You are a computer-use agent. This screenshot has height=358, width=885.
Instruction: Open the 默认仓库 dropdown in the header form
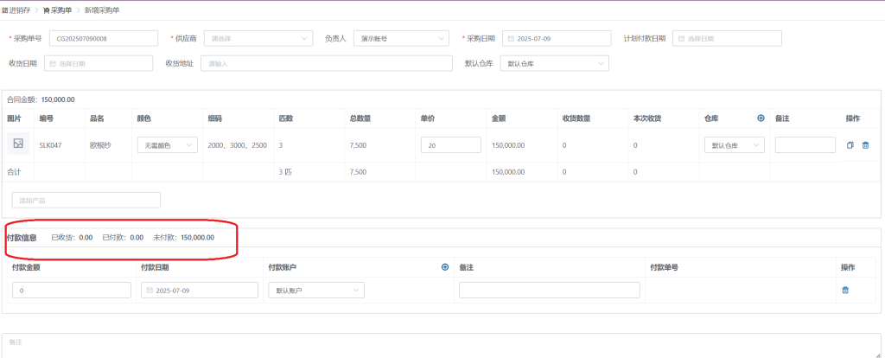tap(555, 64)
